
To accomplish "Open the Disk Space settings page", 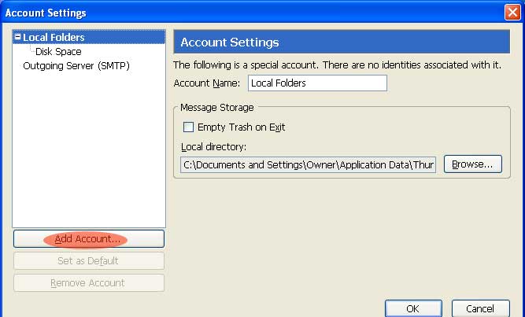I will tap(58, 51).
